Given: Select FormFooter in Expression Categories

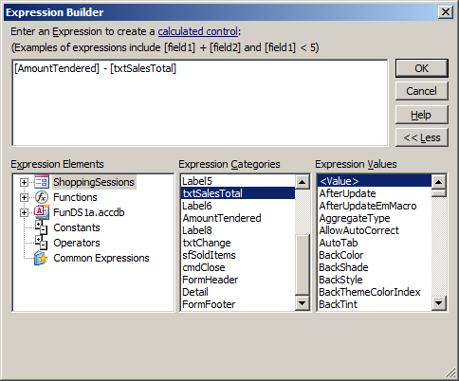Looking at the screenshot, I should pos(238,304).
